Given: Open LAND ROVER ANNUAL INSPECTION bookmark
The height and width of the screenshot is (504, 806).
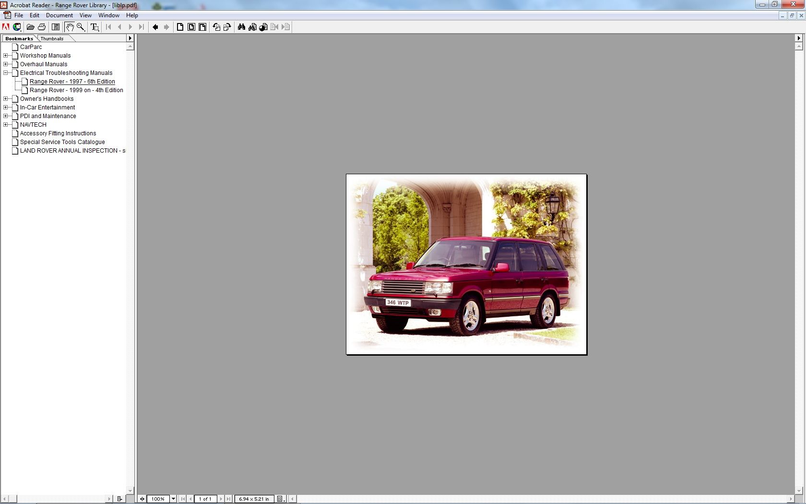Looking at the screenshot, I should pyautogui.click(x=72, y=151).
